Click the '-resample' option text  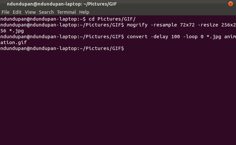(164, 25)
